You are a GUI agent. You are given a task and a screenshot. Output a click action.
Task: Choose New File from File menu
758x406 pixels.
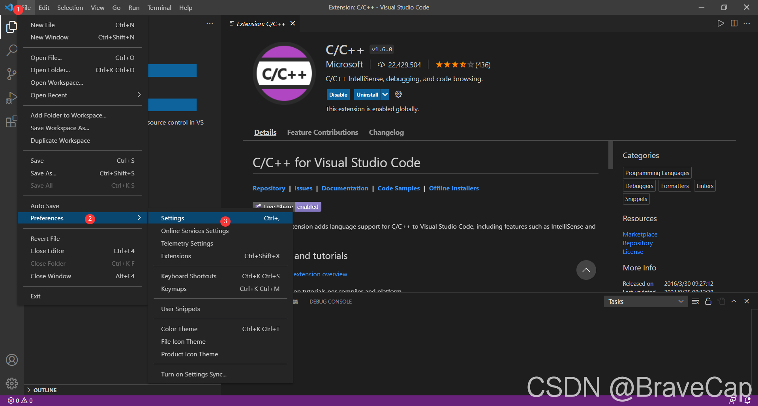coord(83,25)
